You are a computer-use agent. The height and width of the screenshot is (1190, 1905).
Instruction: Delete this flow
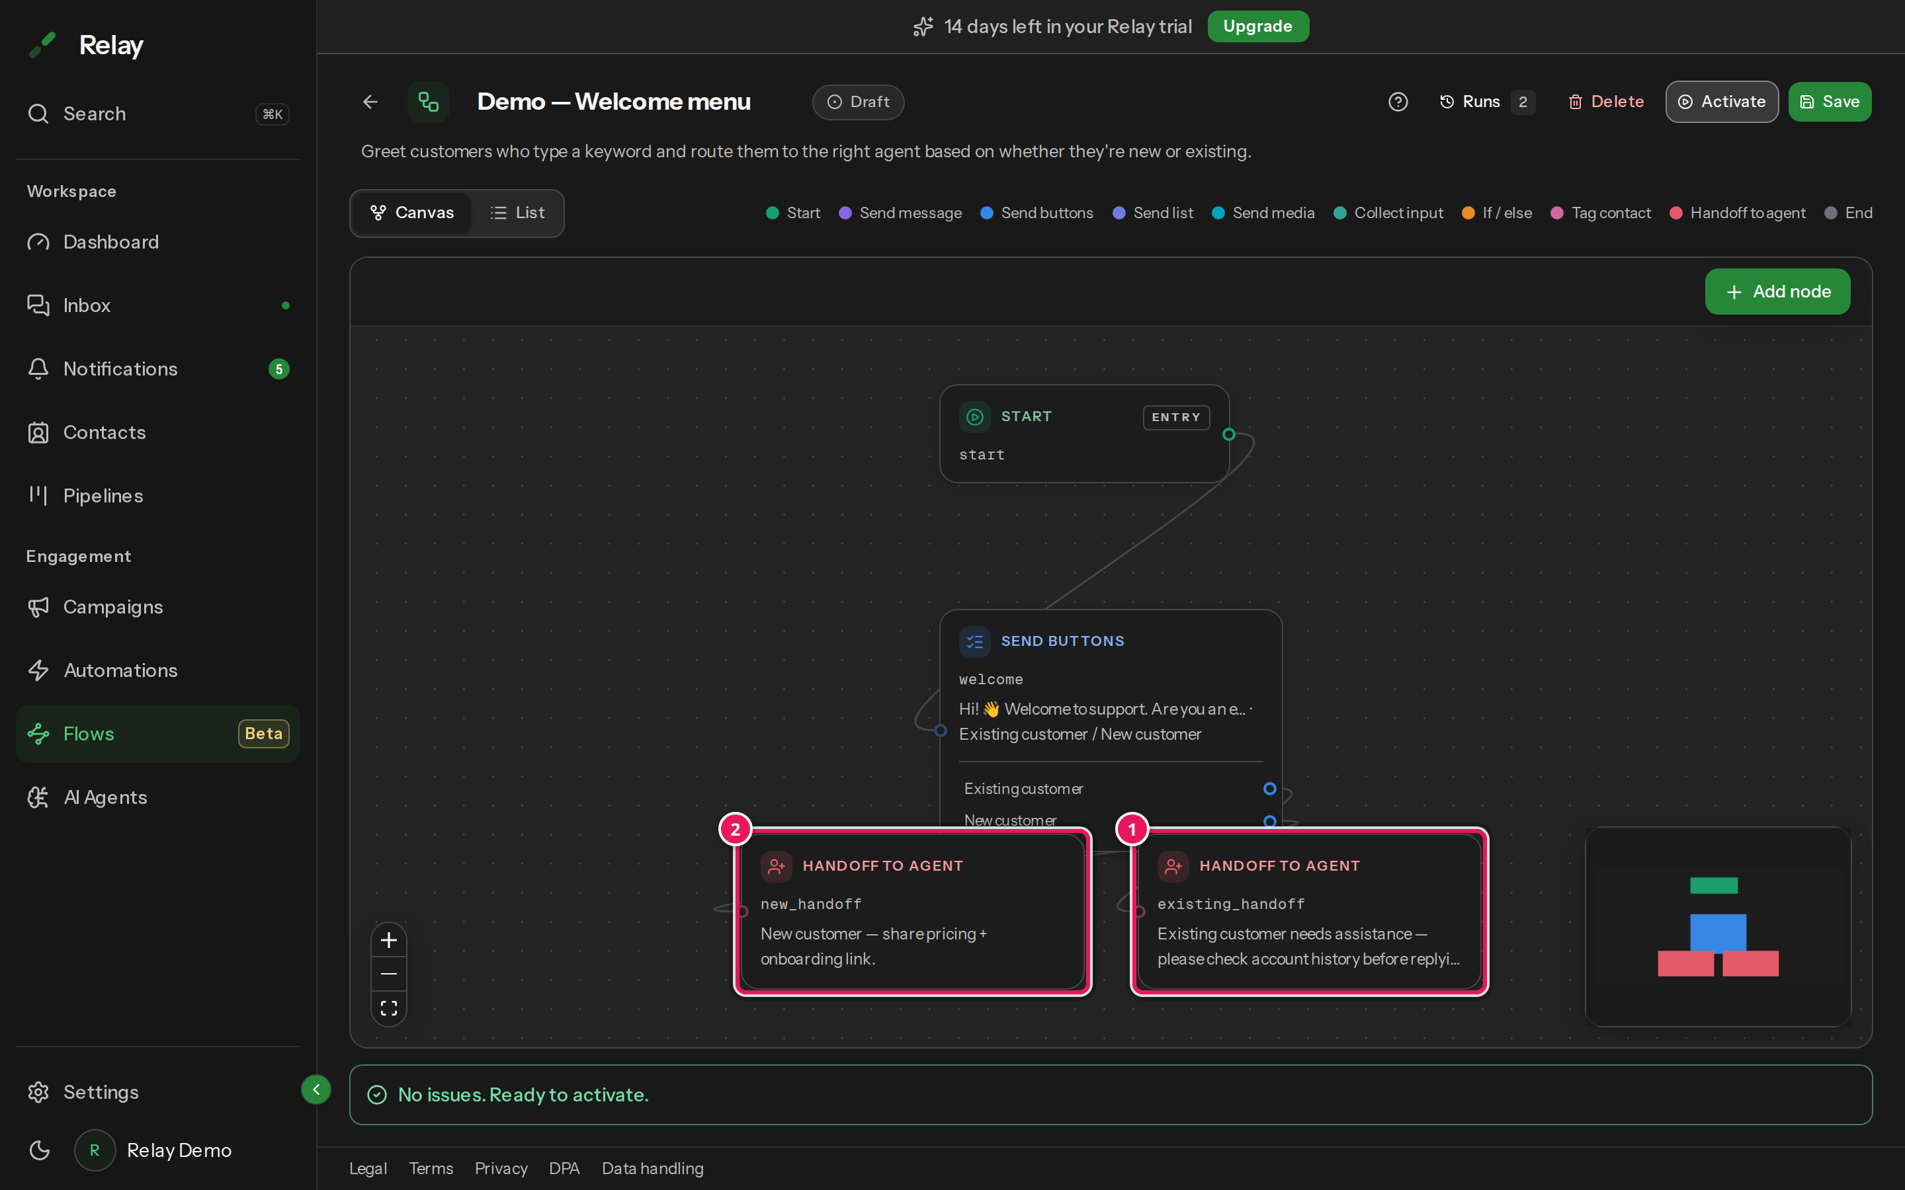pos(1606,102)
